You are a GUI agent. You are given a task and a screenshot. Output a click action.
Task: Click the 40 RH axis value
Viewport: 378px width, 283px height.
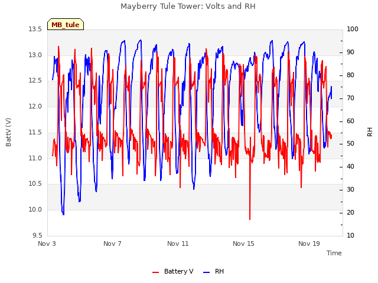[x=350, y=166]
